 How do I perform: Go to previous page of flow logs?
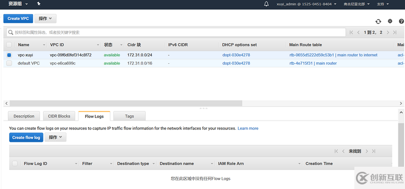pos(343,152)
